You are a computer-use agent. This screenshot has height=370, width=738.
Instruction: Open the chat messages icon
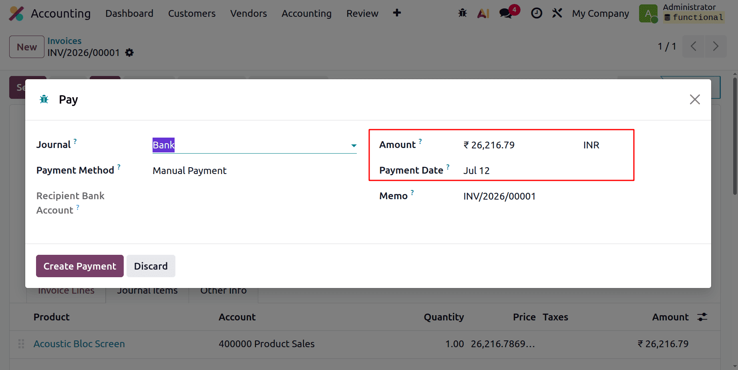click(x=506, y=14)
